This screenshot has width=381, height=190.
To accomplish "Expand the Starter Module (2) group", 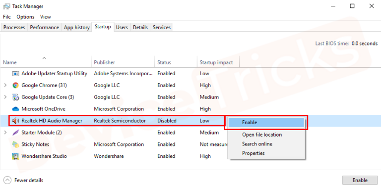I will [5, 133].
